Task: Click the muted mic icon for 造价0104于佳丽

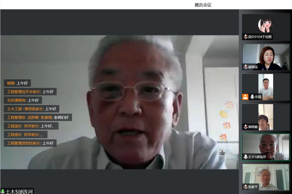Action: coord(245,37)
